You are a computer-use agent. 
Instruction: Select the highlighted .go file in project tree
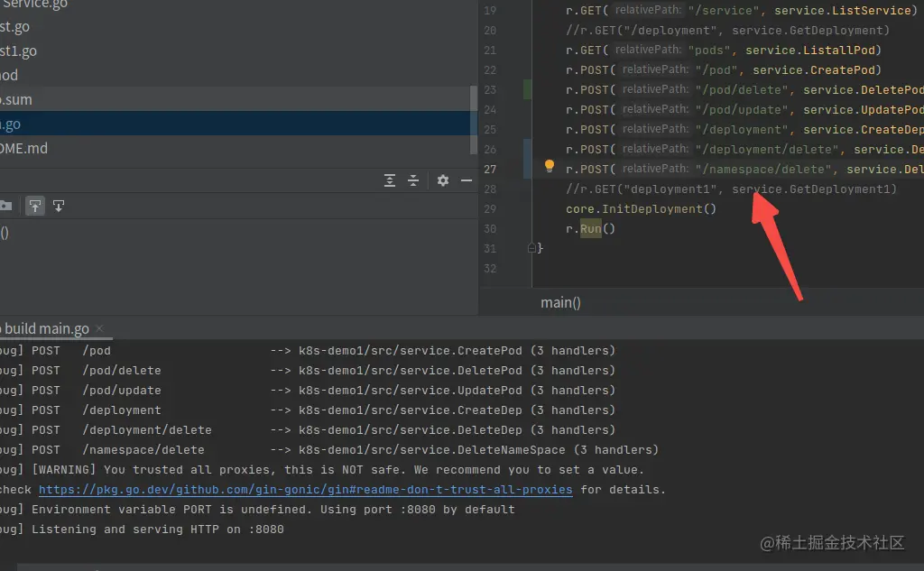tap(11, 124)
